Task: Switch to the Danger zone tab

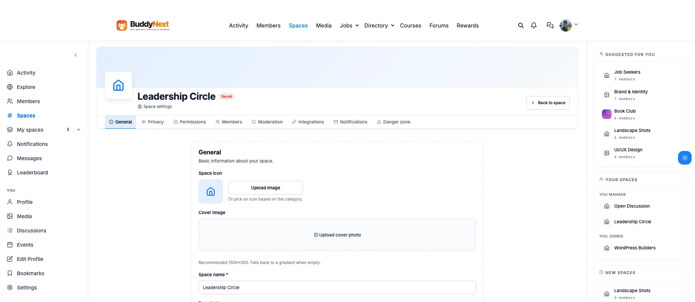Action: coord(394,122)
